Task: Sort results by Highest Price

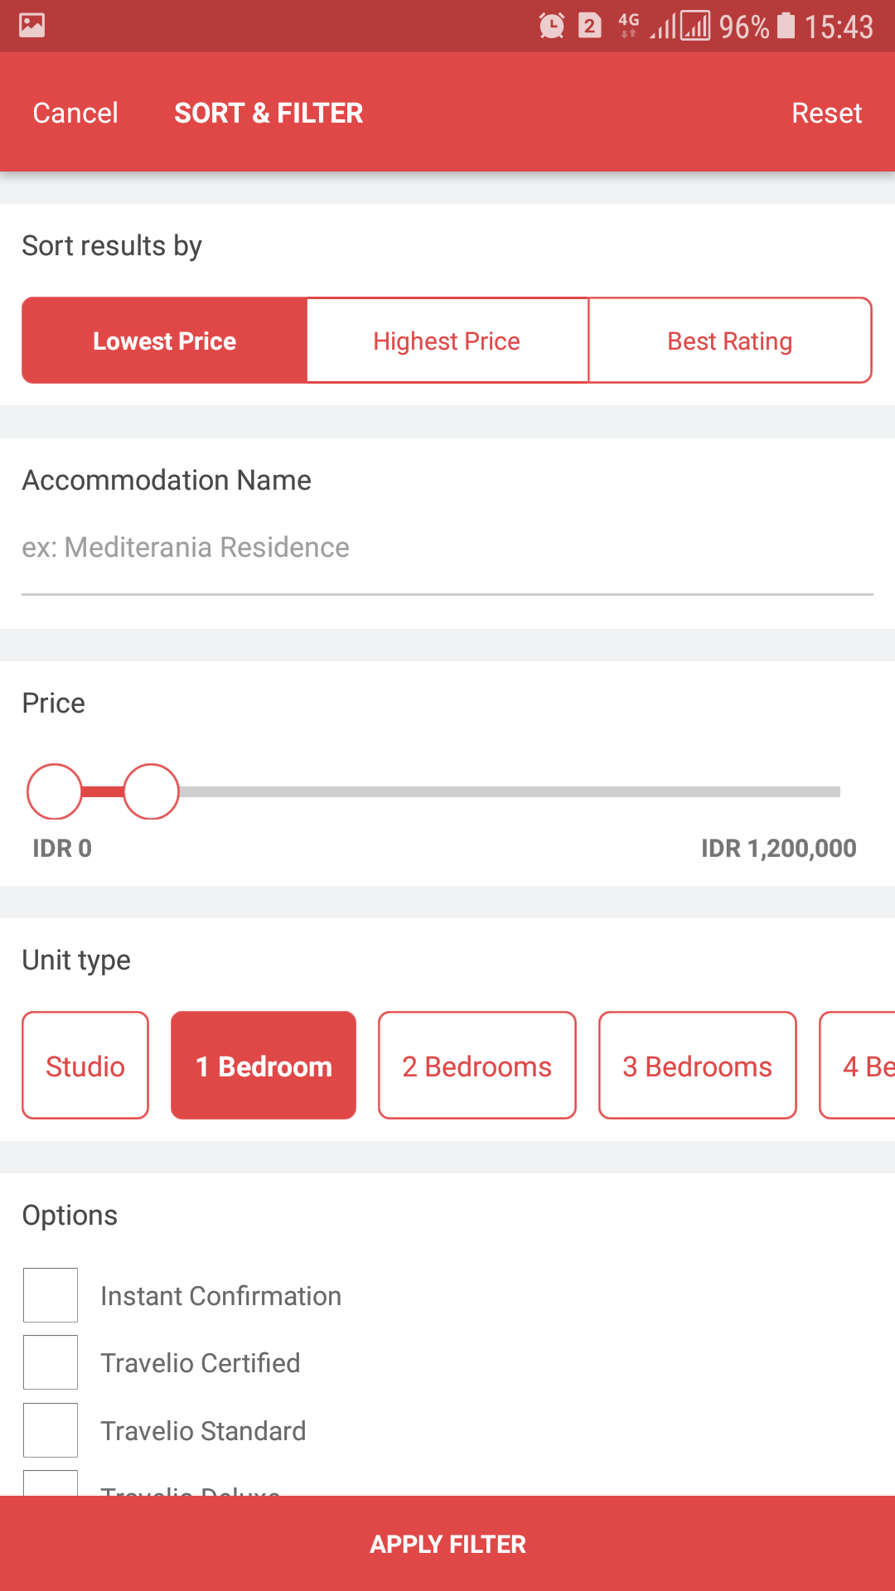Action: click(447, 341)
